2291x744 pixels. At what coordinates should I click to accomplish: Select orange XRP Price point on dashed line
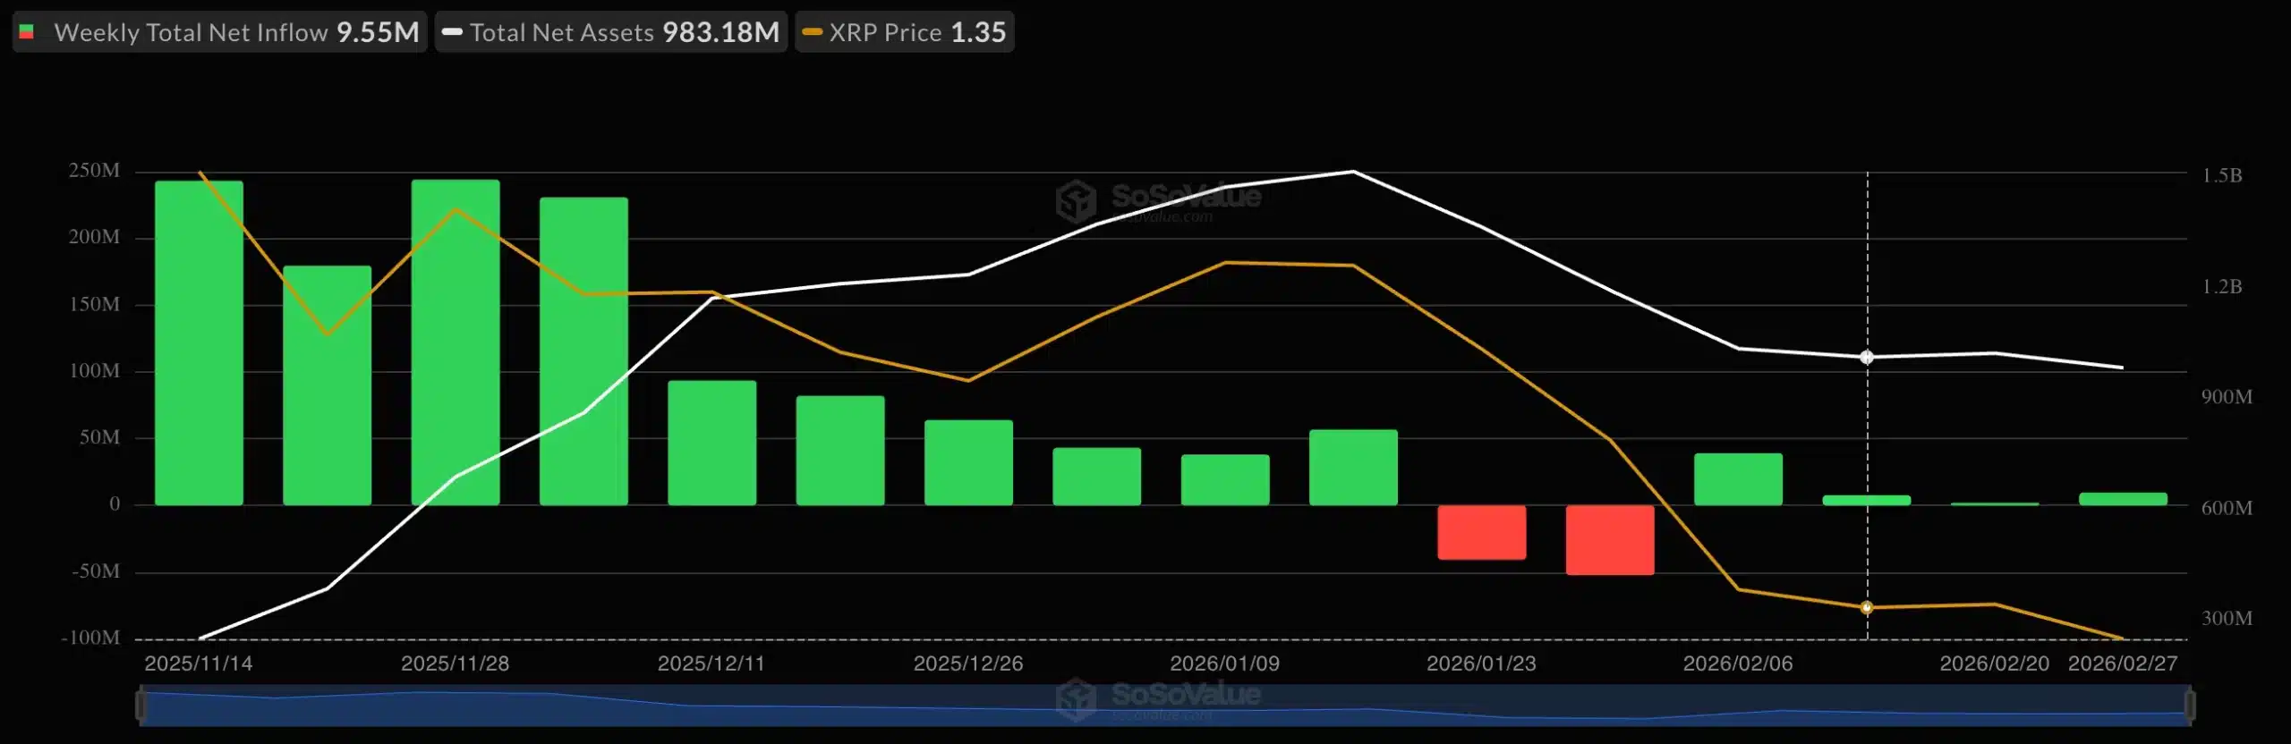coord(1867,608)
